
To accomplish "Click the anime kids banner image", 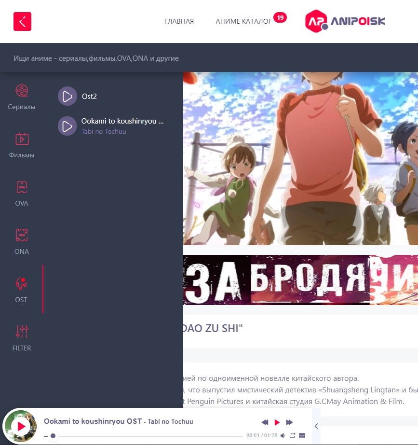I will click(x=300, y=158).
